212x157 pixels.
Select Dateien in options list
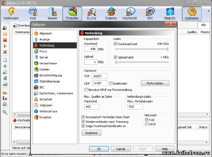(x=55, y=69)
